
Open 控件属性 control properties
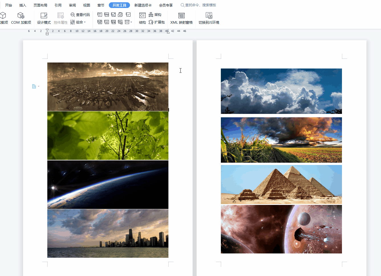[x=61, y=18]
